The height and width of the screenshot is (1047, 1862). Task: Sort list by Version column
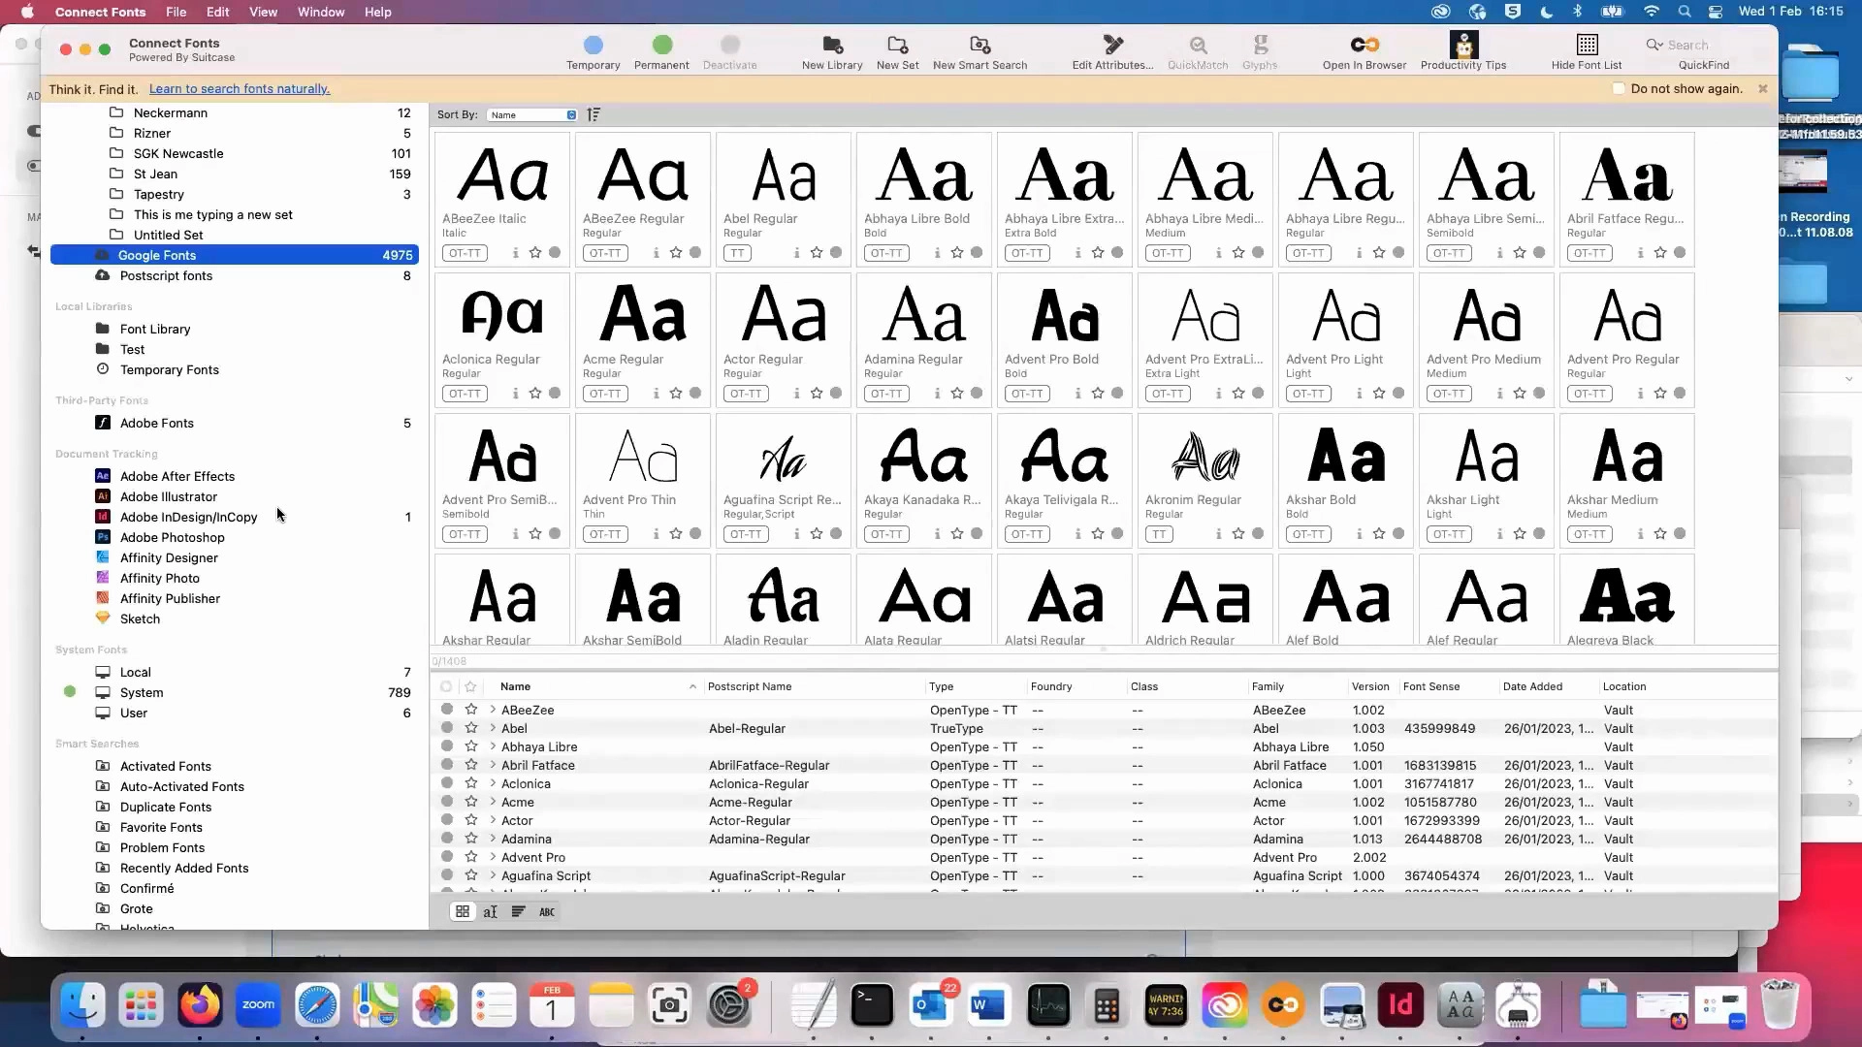(1370, 686)
